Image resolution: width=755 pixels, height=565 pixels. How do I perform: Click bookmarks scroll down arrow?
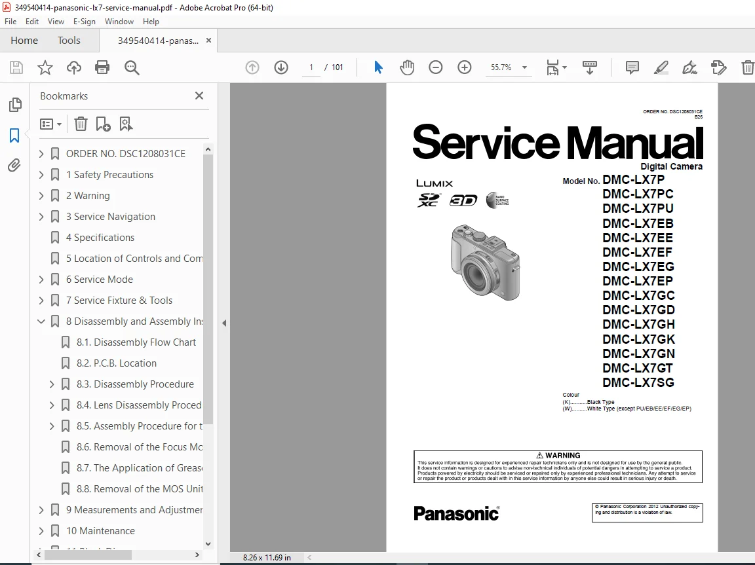208,544
